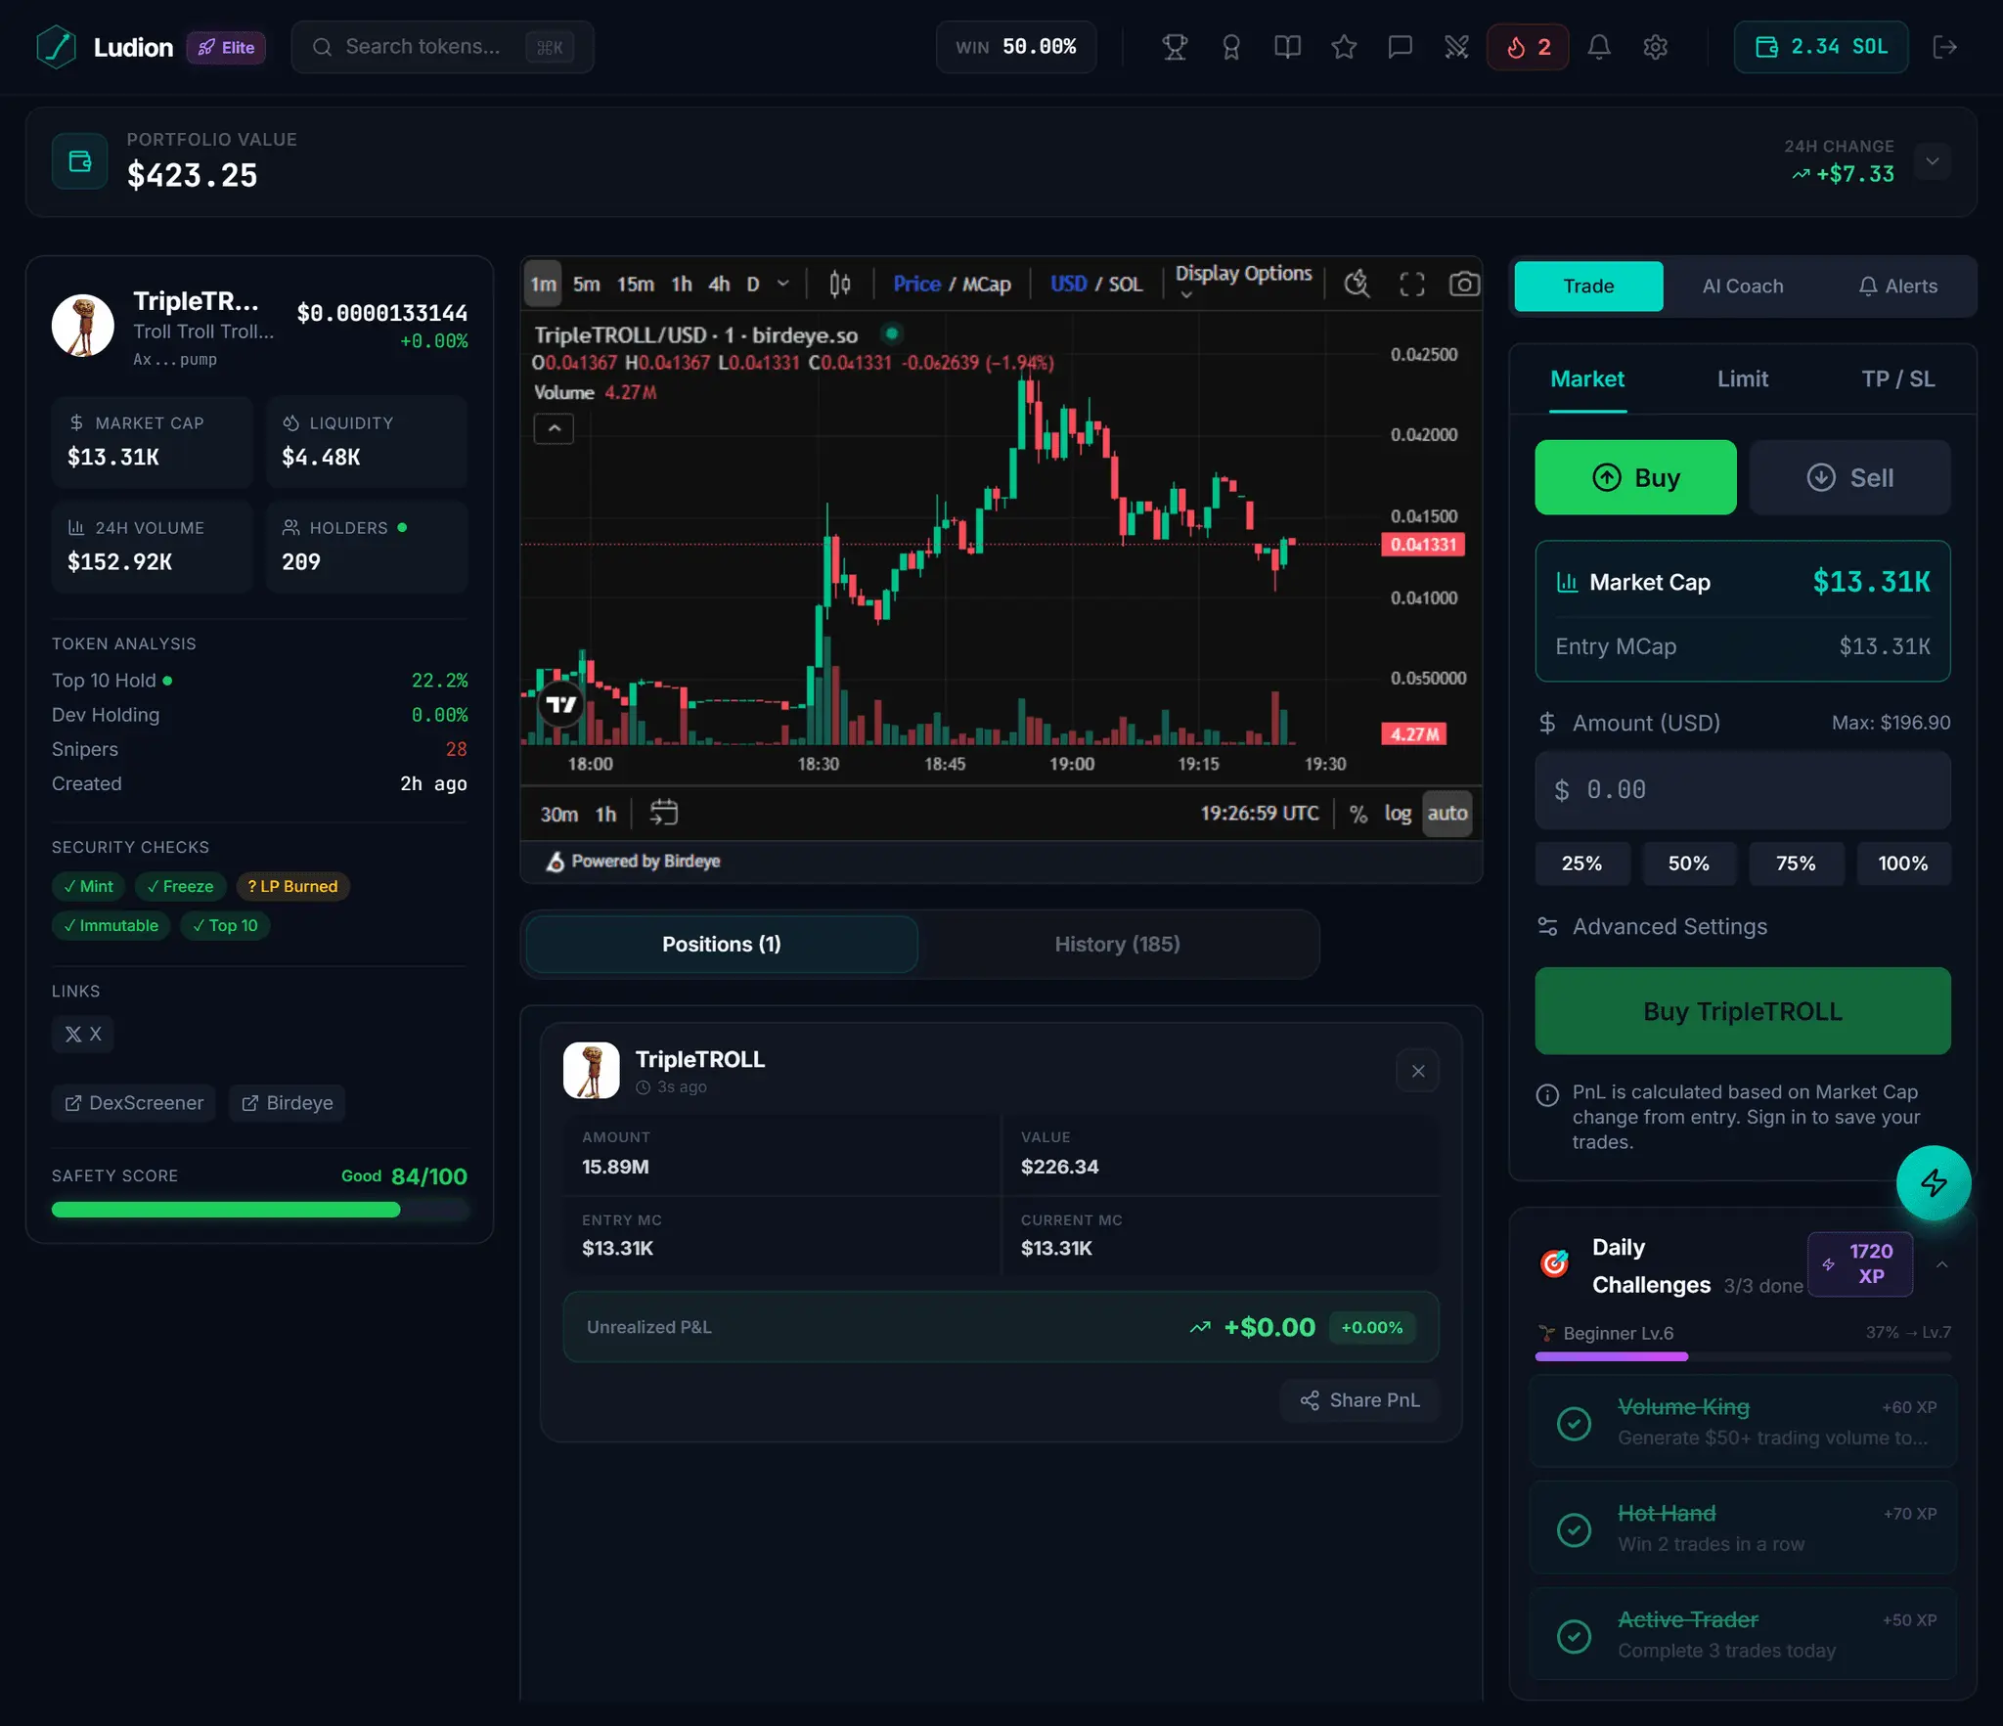The image size is (2003, 1726).
Task: Toggle the percent scale on chart
Action: [x=1358, y=814]
